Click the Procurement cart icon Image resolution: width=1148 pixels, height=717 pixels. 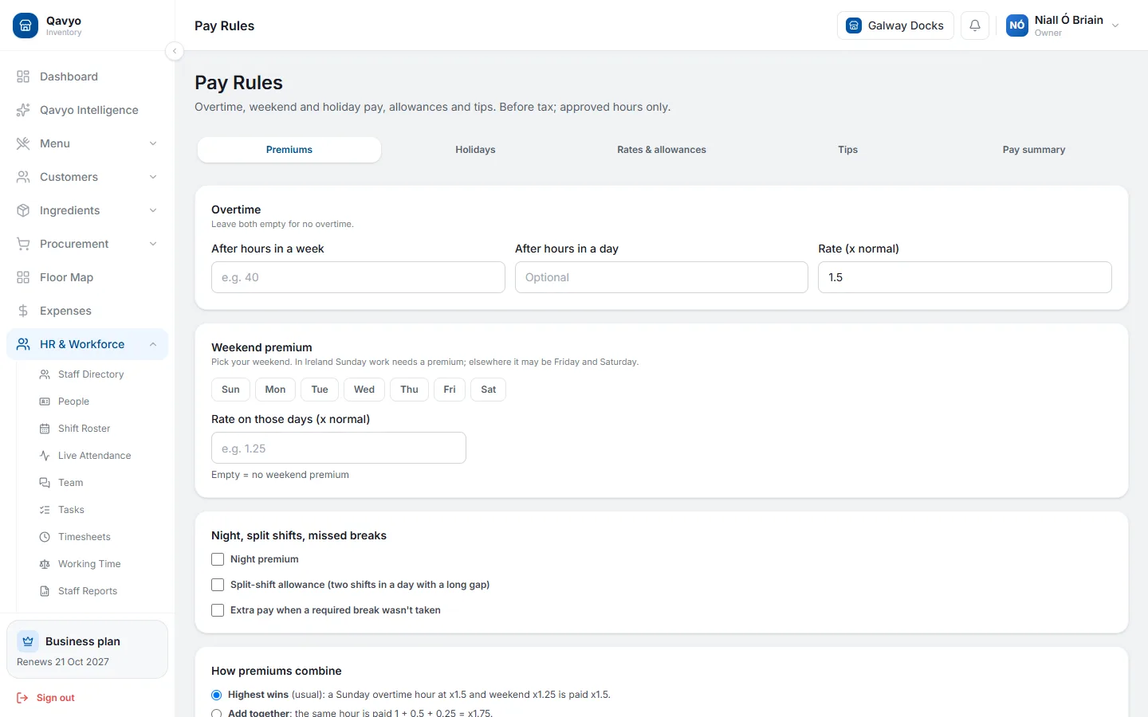[x=23, y=244]
